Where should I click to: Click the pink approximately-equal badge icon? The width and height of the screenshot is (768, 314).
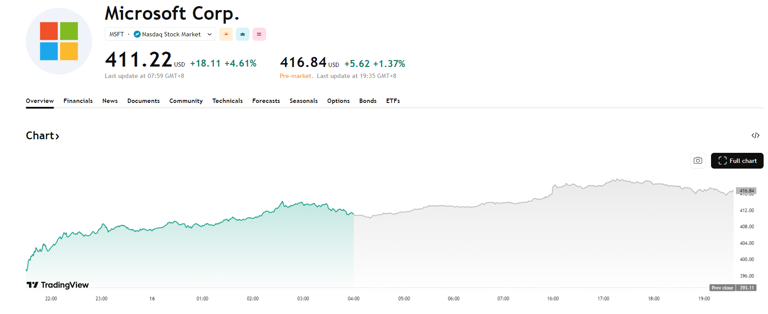click(x=259, y=34)
